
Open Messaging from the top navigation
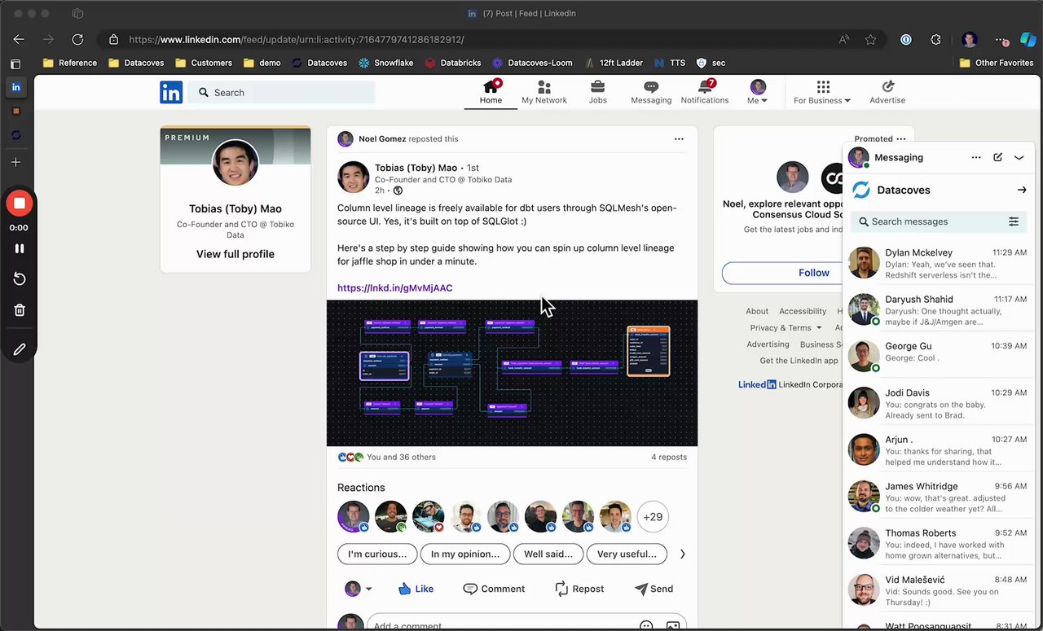[x=651, y=93]
